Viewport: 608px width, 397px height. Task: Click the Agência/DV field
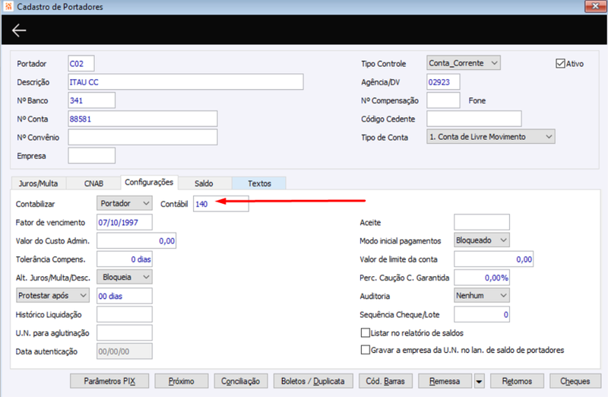click(443, 82)
